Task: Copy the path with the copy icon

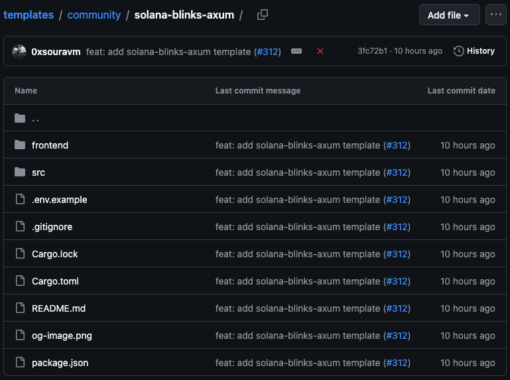Action: [x=263, y=15]
